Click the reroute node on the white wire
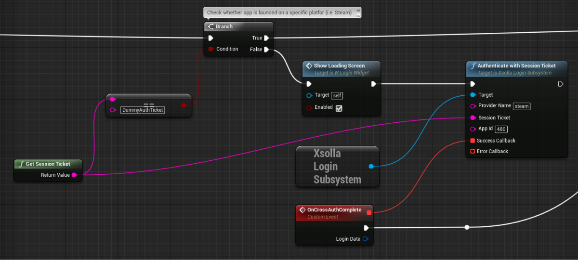This screenshot has height=260, width=578. pyautogui.click(x=467, y=227)
